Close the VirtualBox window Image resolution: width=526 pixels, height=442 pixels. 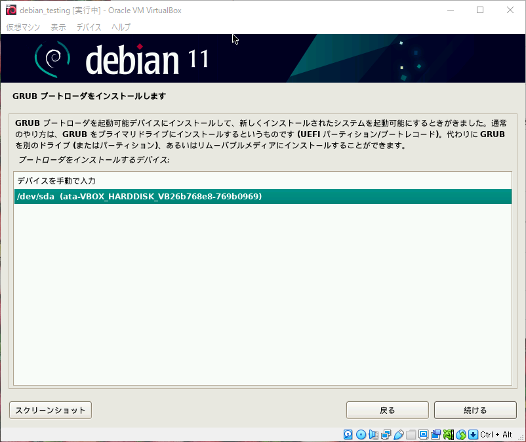pyautogui.click(x=510, y=10)
